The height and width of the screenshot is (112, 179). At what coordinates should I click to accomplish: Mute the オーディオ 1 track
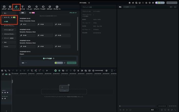(5, 99)
